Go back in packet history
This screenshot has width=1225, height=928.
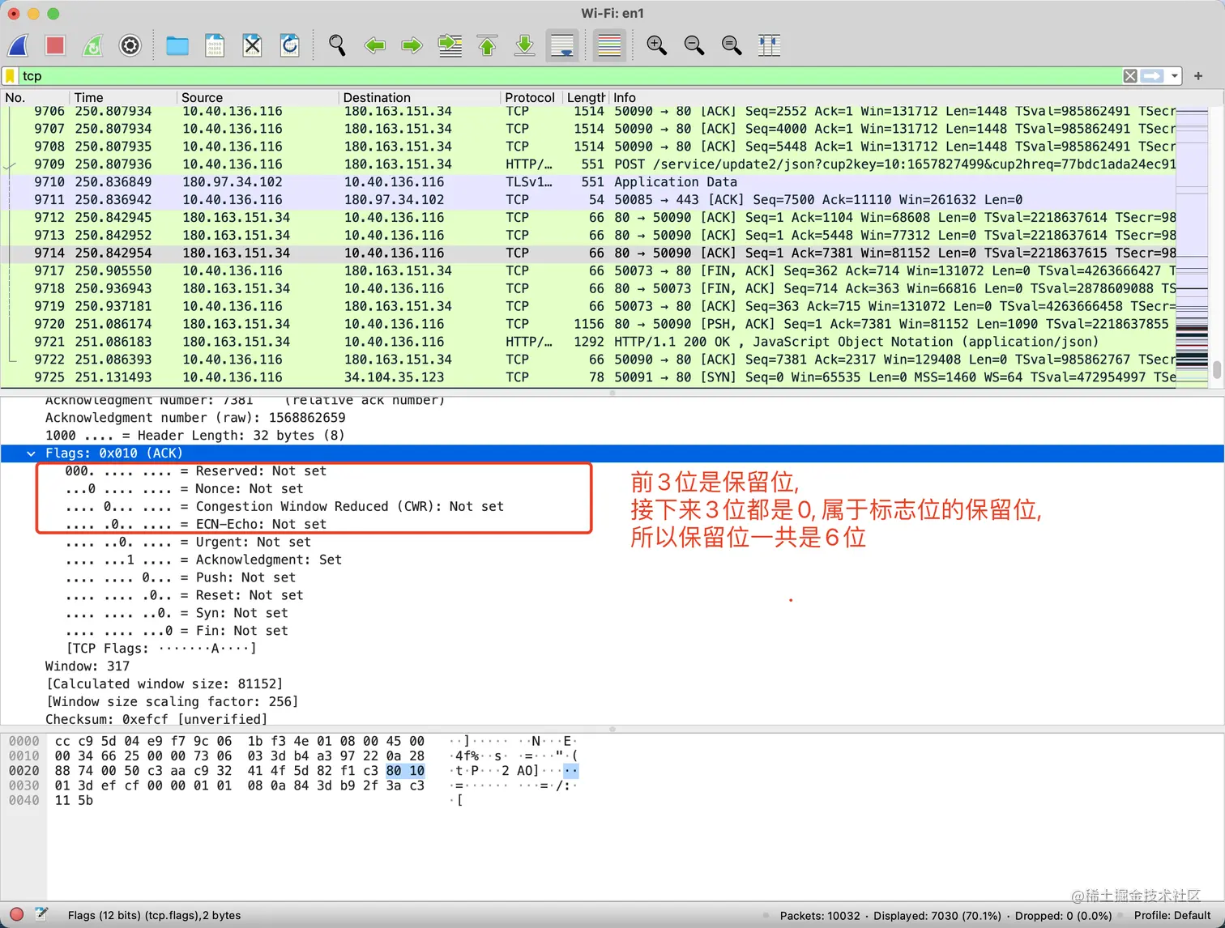point(374,45)
